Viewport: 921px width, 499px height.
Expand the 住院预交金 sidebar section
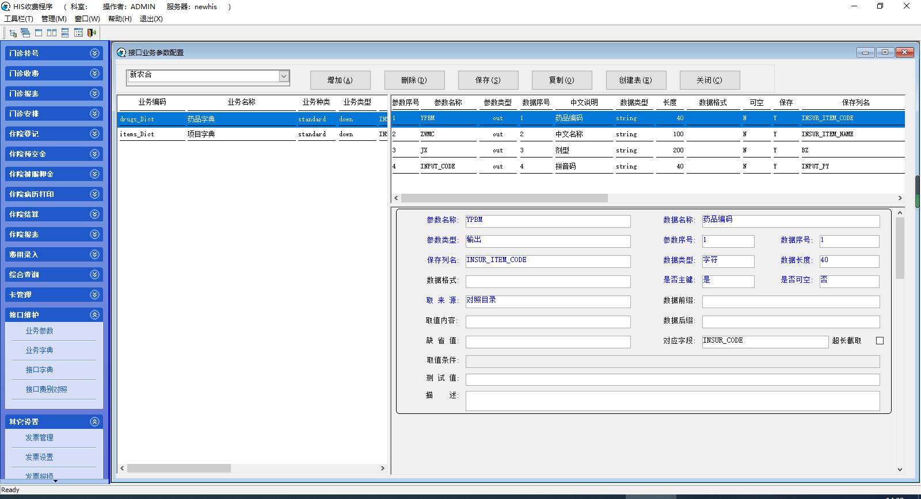95,153
